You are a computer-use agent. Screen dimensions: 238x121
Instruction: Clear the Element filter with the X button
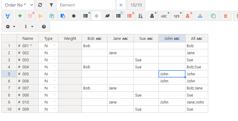tap(121, 5)
